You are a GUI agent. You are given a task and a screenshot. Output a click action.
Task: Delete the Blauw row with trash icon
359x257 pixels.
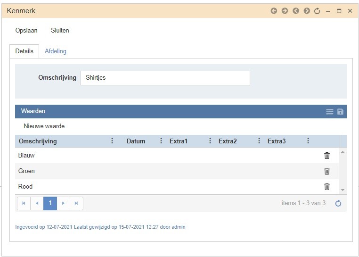(327, 156)
